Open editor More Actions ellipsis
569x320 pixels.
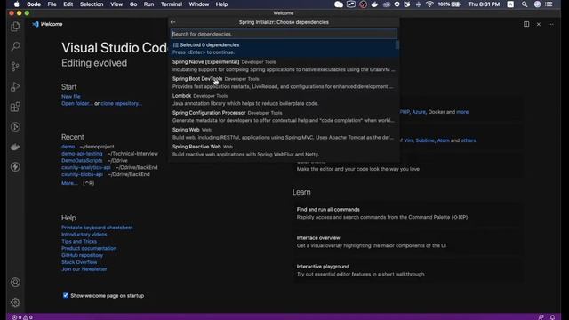(551, 24)
